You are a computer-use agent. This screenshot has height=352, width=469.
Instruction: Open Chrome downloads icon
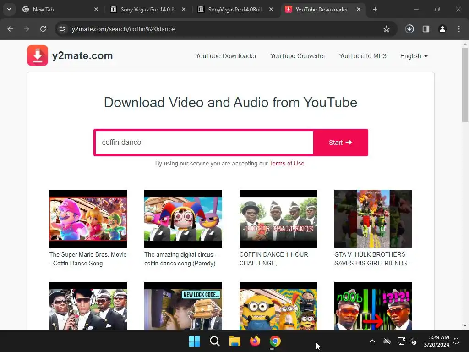pyautogui.click(x=409, y=29)
